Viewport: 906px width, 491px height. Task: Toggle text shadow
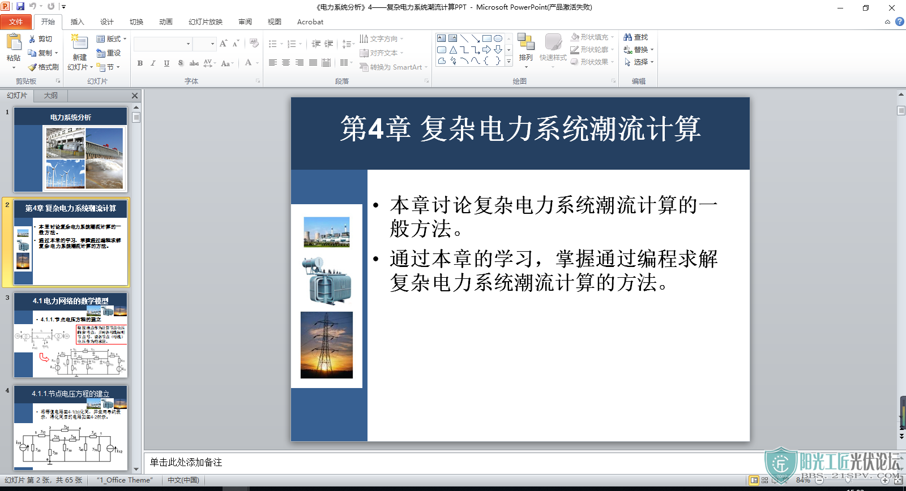180,63
